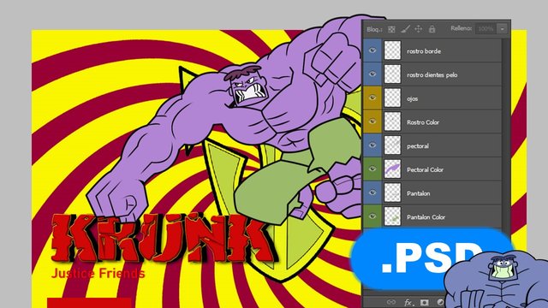
Task: Click the Relleno 100% value field
Action: [486, 29]
